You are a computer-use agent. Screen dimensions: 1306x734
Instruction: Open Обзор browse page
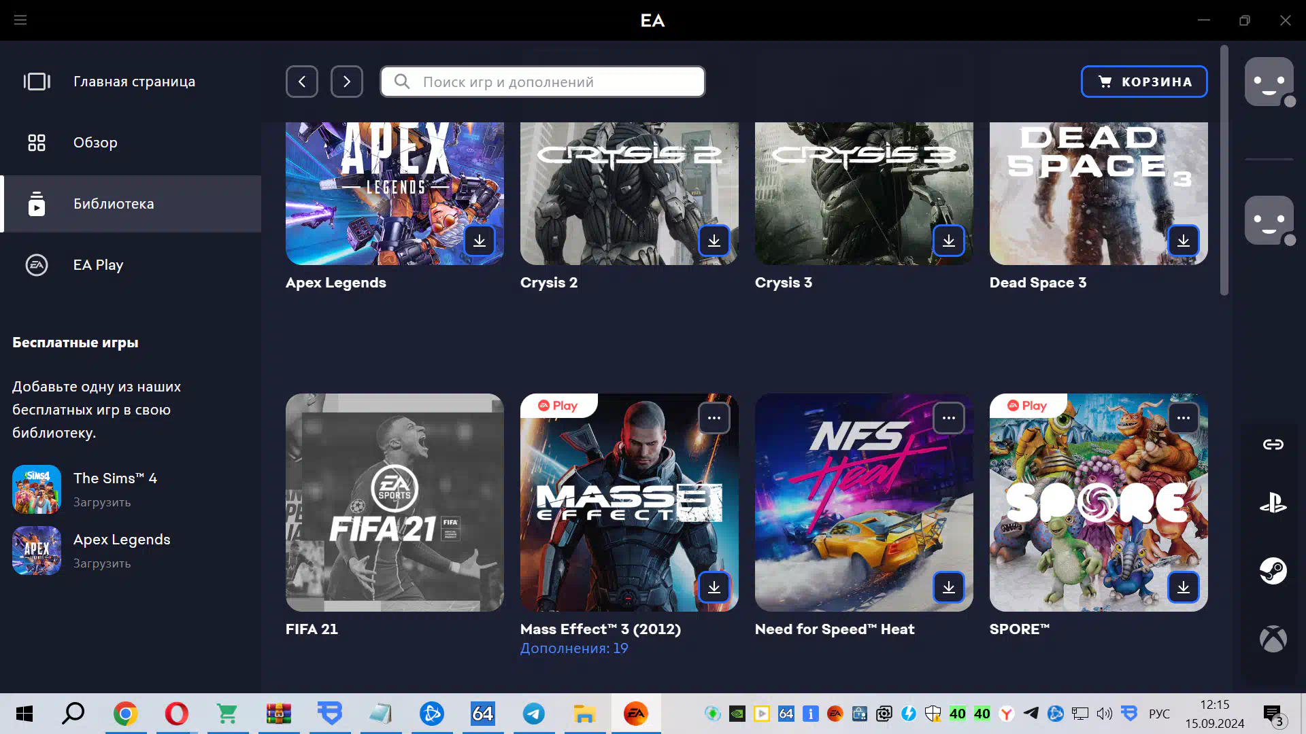click(95, 143)
